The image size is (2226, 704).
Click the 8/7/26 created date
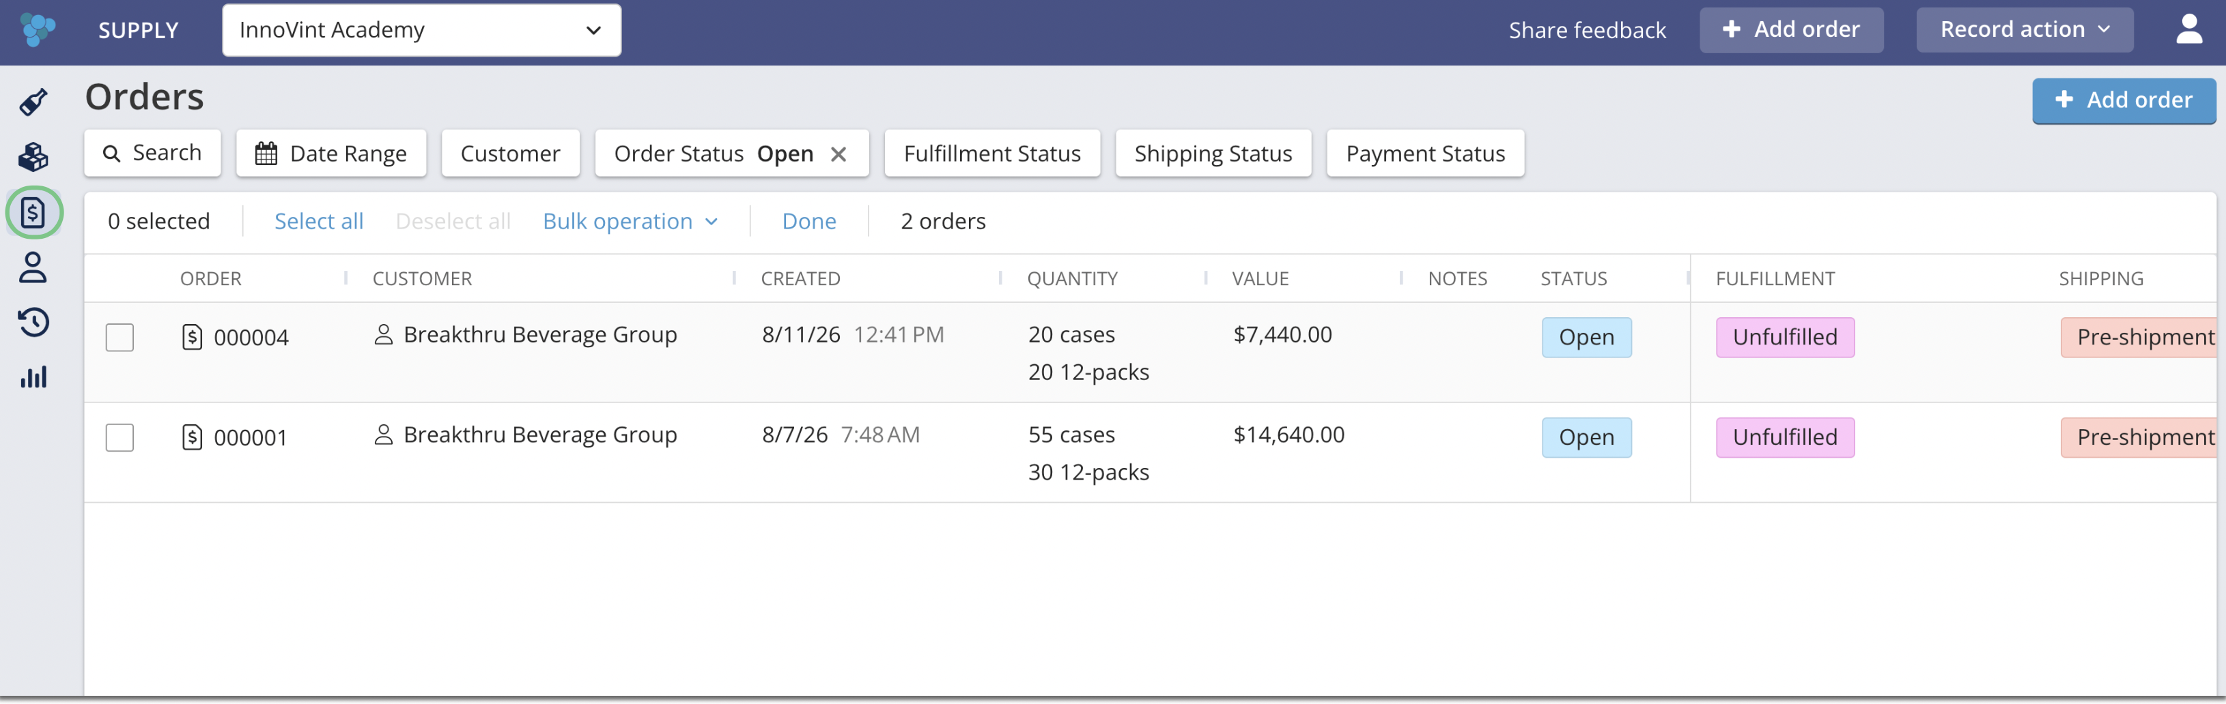pyautogui.click(x=795, y=435)
